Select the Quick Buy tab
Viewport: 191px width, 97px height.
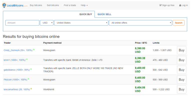pyautogui.click(x=86, y=14)
